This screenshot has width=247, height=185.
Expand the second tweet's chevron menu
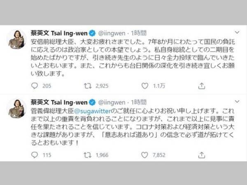237,102
